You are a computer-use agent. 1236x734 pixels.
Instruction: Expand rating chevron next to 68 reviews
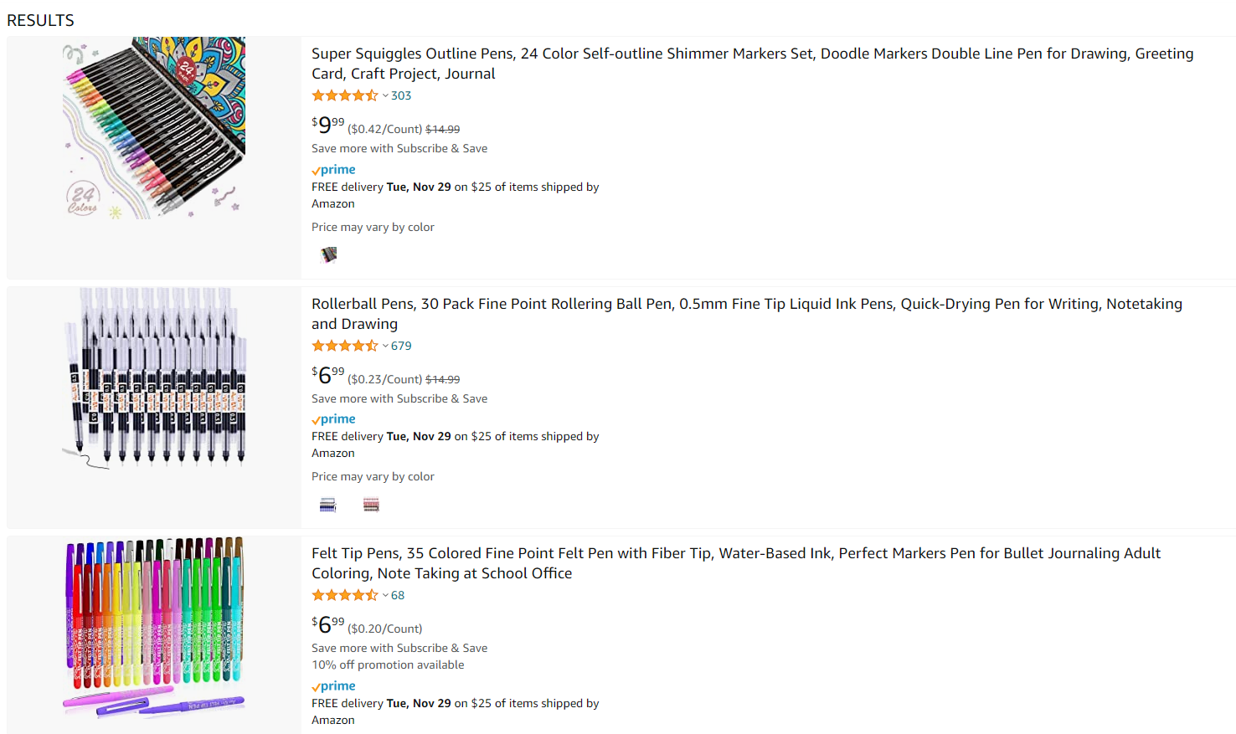[385, 596]
